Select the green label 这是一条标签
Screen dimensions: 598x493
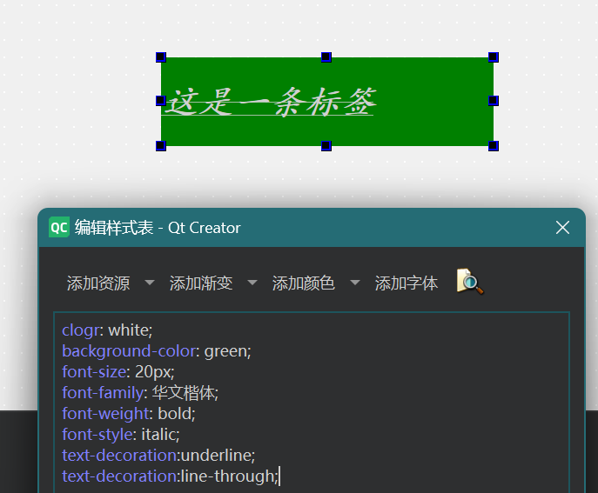326,102
